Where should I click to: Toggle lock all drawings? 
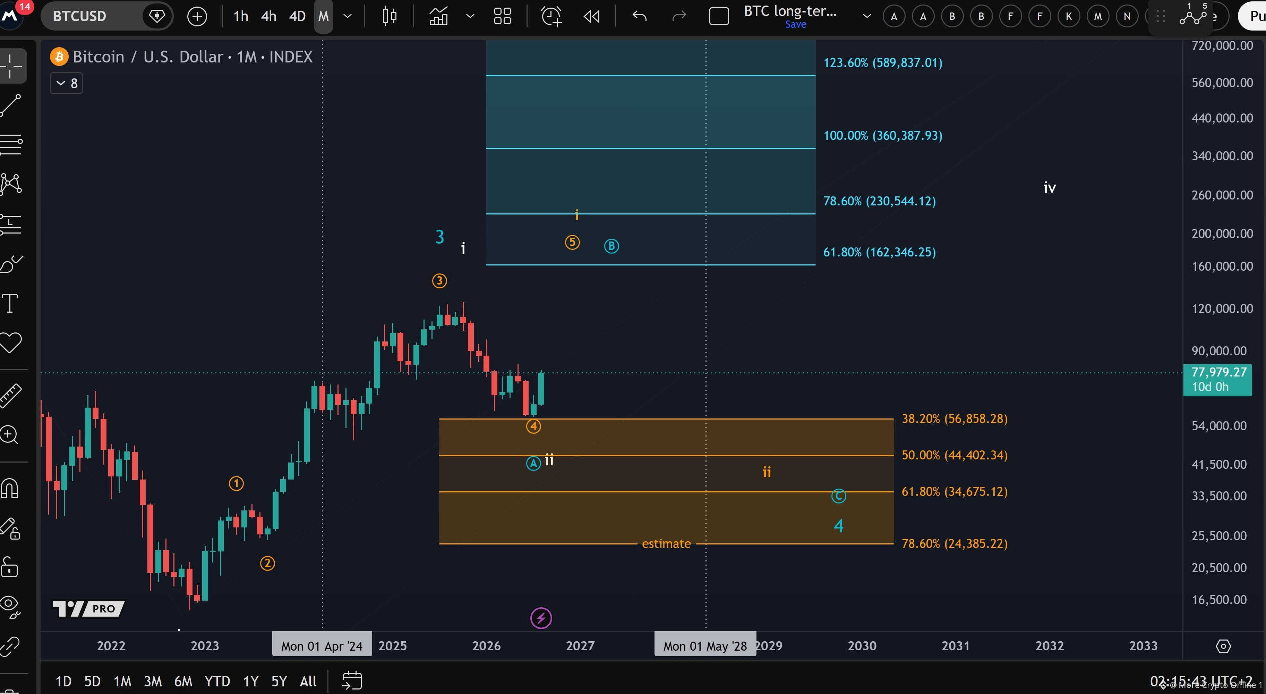pyautogui.click(x=10, y=568)
